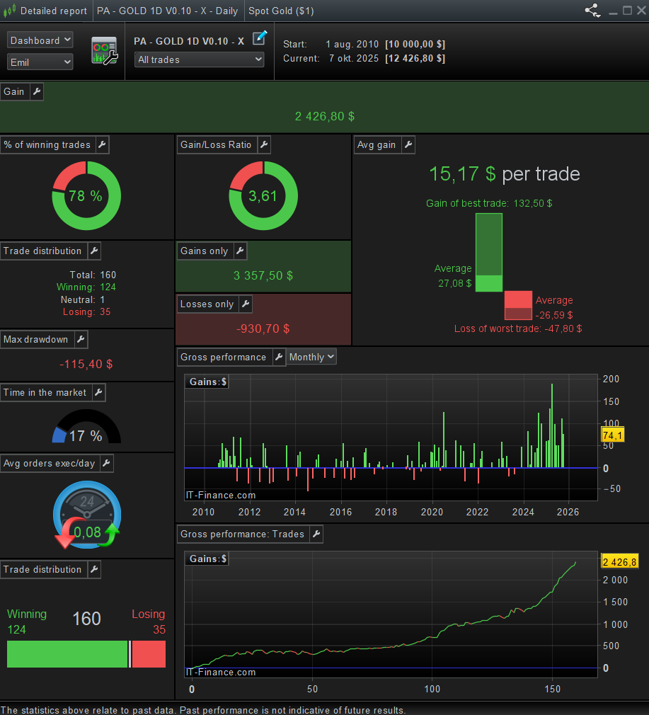Click the edit pencil icon beside strategy name
The height and width of the screenshot is (715, 649).
pos(260,38)
